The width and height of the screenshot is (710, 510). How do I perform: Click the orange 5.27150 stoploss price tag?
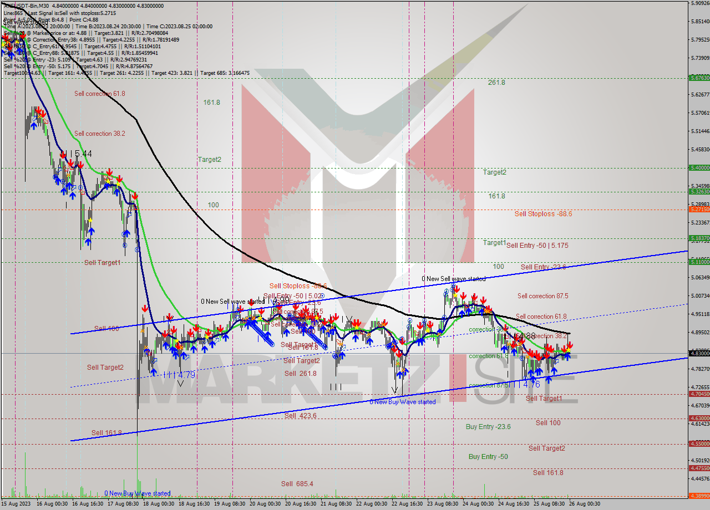[x=699, y=210]
